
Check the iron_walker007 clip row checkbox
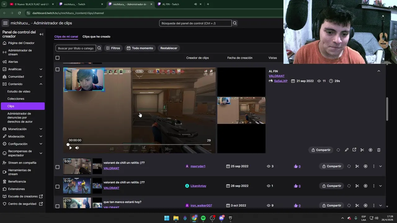click(57, 206)
